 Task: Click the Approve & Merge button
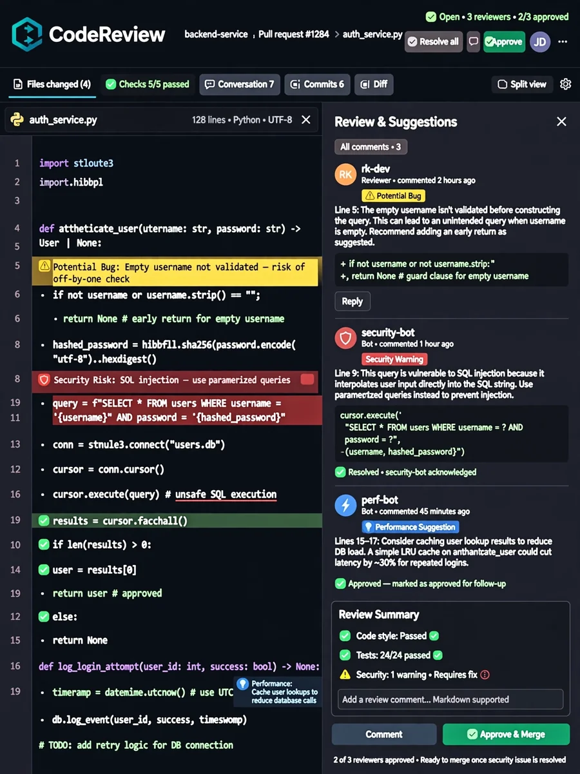coord(506,734)
